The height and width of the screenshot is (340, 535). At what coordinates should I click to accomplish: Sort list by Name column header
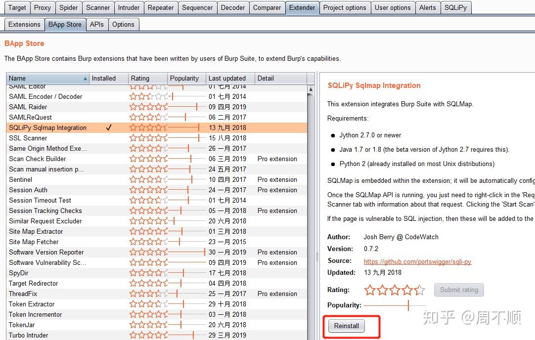(x=47, y=78)
